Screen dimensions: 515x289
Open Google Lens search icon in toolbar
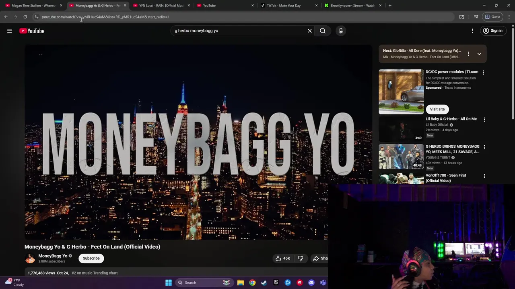click(461, 17)
